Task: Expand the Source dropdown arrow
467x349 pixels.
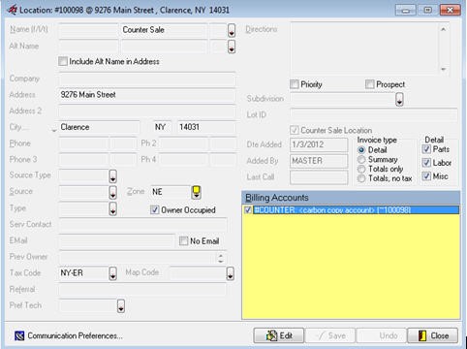Action: pyautogui.click(x=112, y=192)
